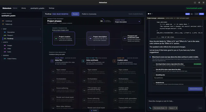Image resolution: width=206 pixels, height=112 pixels.
Task: Open the Canvas tab next to Matemium
Action: tap(15, 8)
